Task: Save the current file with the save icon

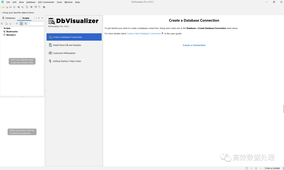Action: pyautogui.click(x=10, y=7)
